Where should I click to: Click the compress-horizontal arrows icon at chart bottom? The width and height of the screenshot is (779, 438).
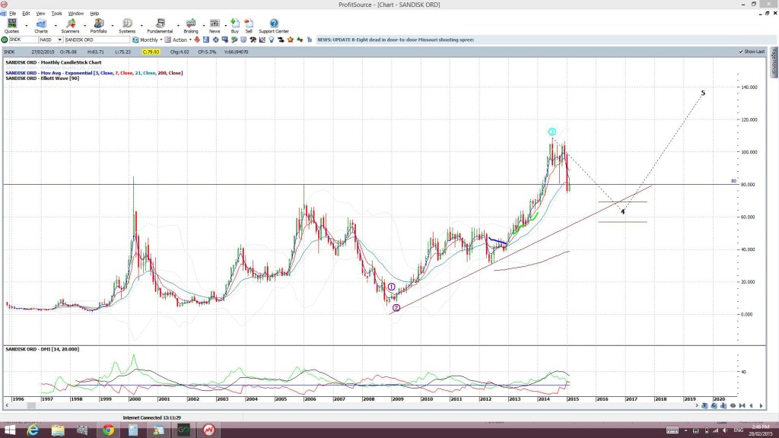click(742, 406)
